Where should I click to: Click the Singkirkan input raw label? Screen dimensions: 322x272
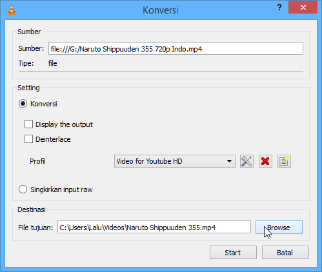pos(61,189)
